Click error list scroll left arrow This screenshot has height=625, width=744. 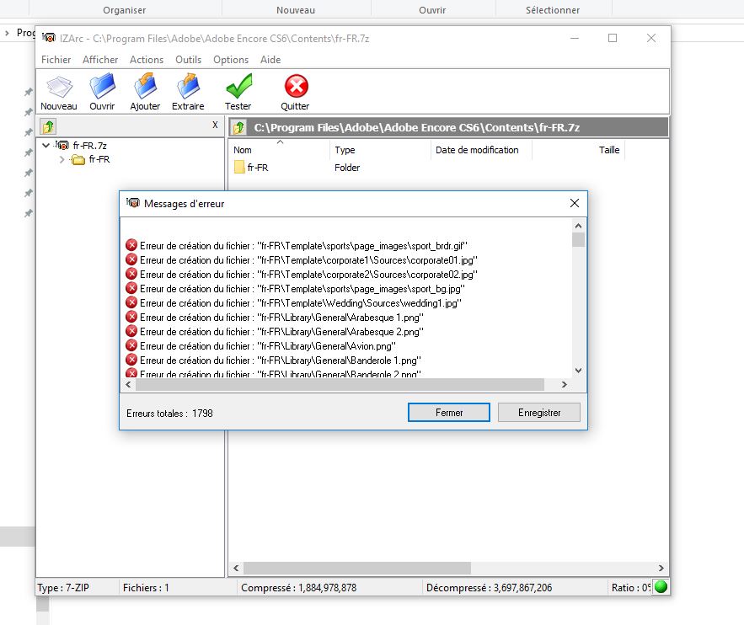click(128, 384)
